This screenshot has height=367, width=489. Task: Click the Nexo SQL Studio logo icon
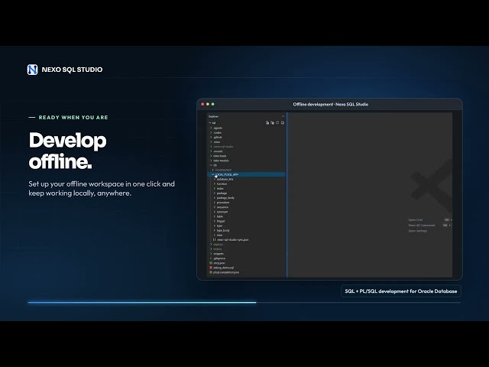coord(32,70)
